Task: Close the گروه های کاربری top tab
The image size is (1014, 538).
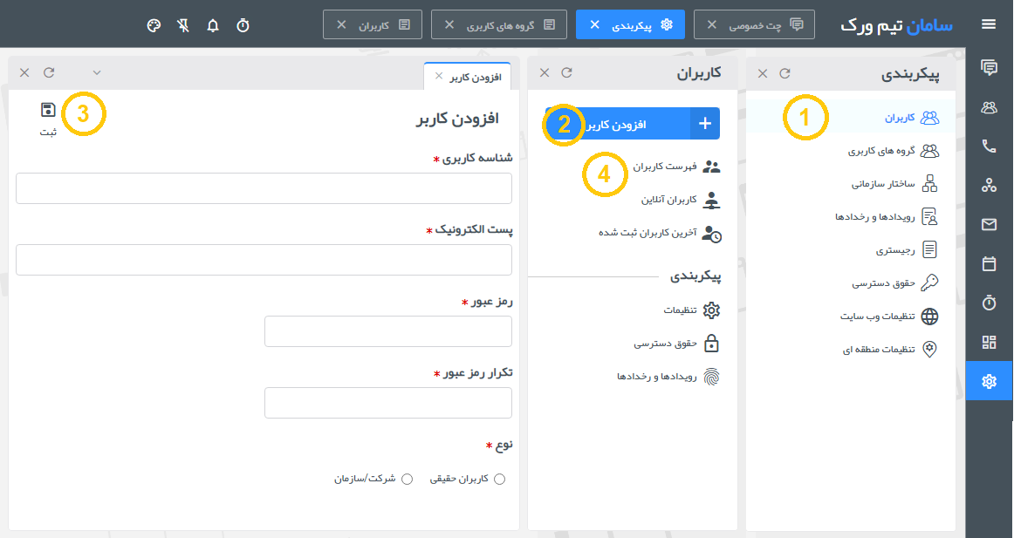Action: [449, 24]
